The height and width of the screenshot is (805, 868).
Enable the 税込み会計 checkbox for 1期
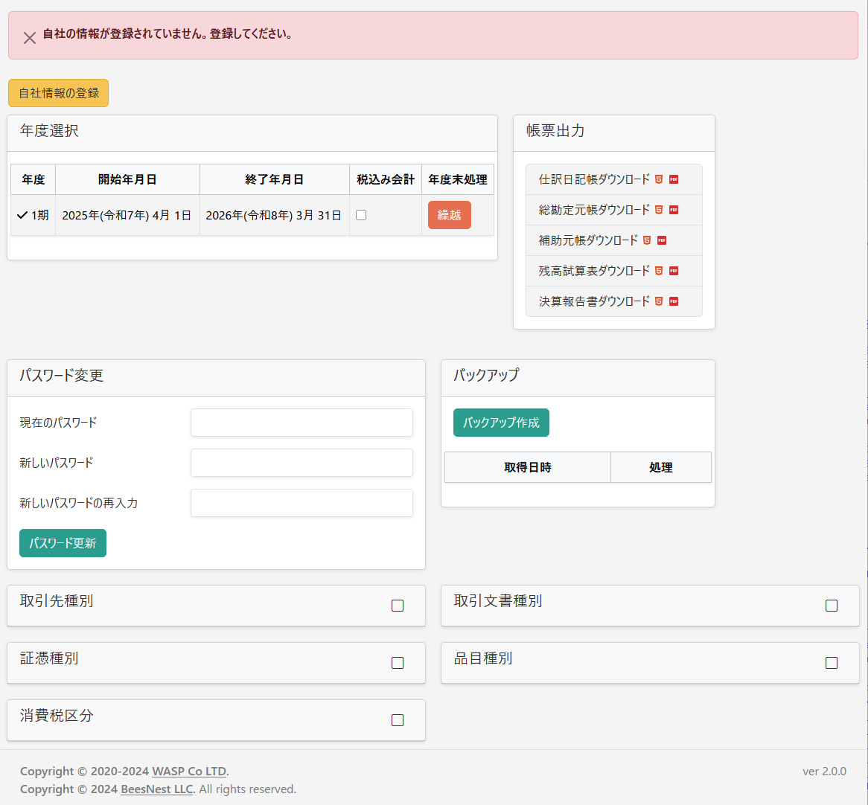(x=361, y=215)
